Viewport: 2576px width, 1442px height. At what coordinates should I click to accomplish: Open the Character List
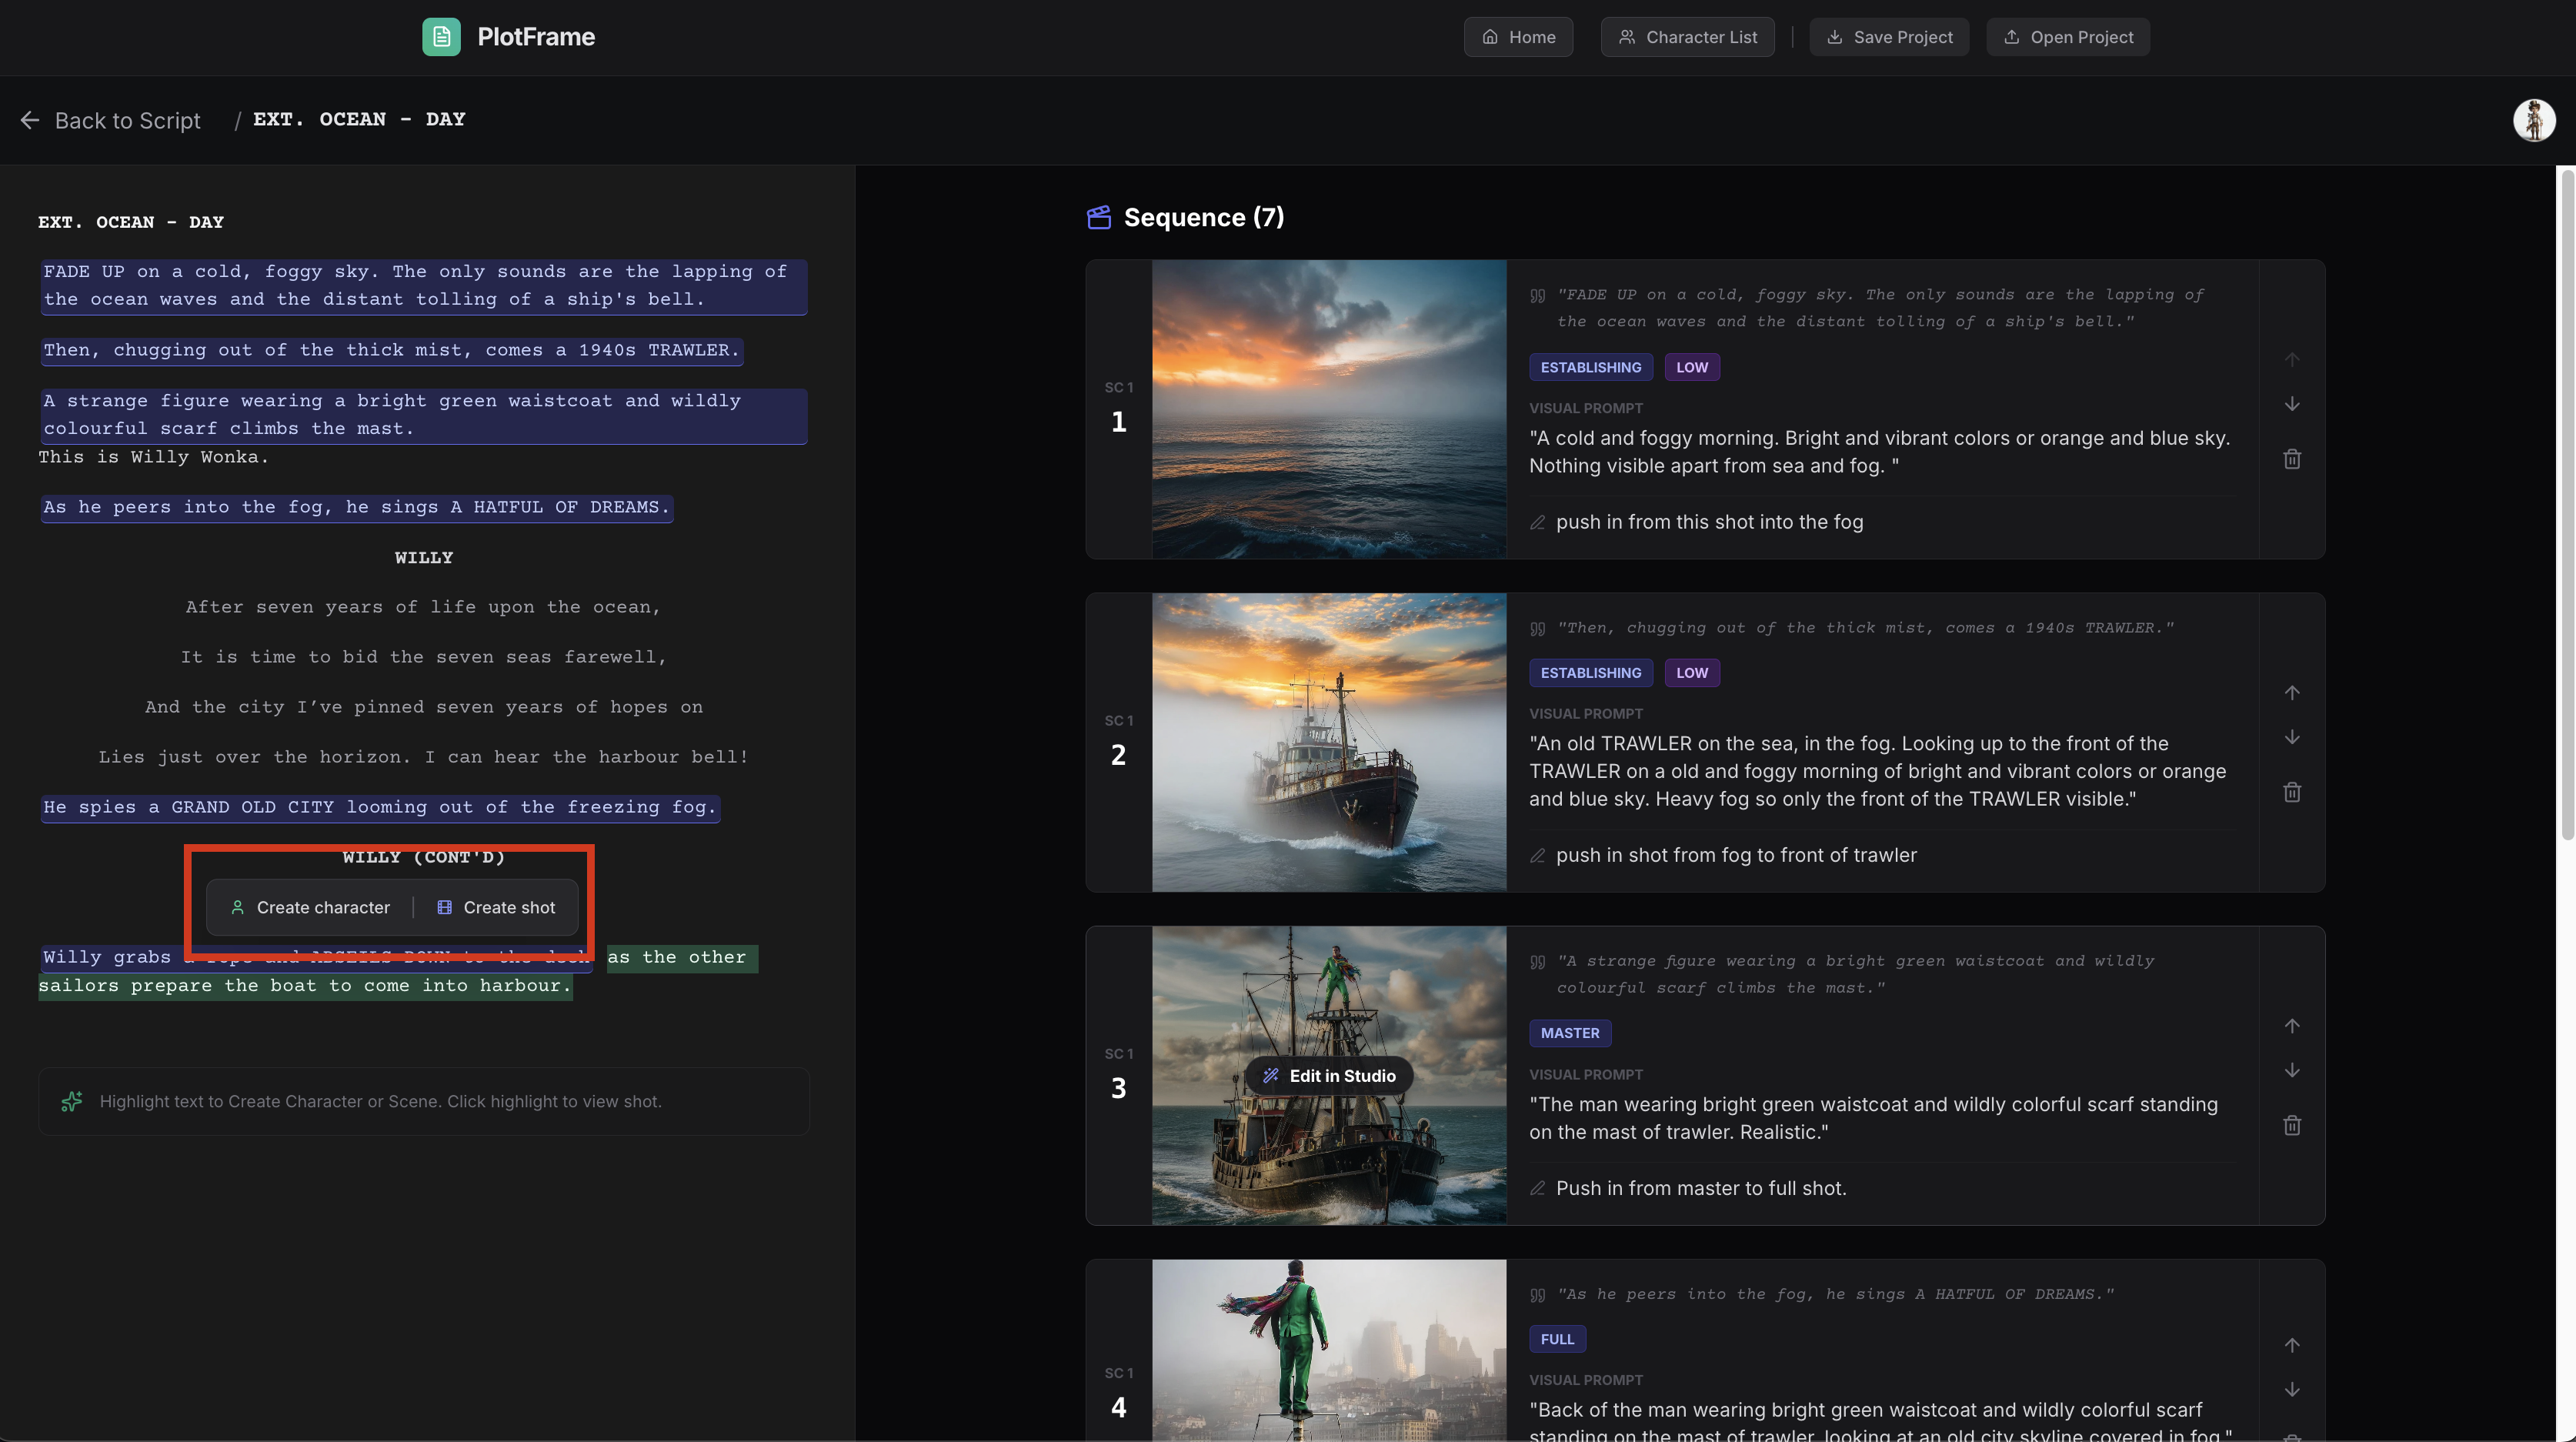1687,37
